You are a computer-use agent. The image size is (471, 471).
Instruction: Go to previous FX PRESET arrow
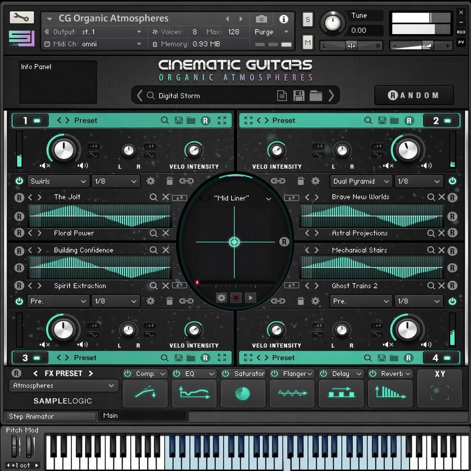(x=35, y=373)
